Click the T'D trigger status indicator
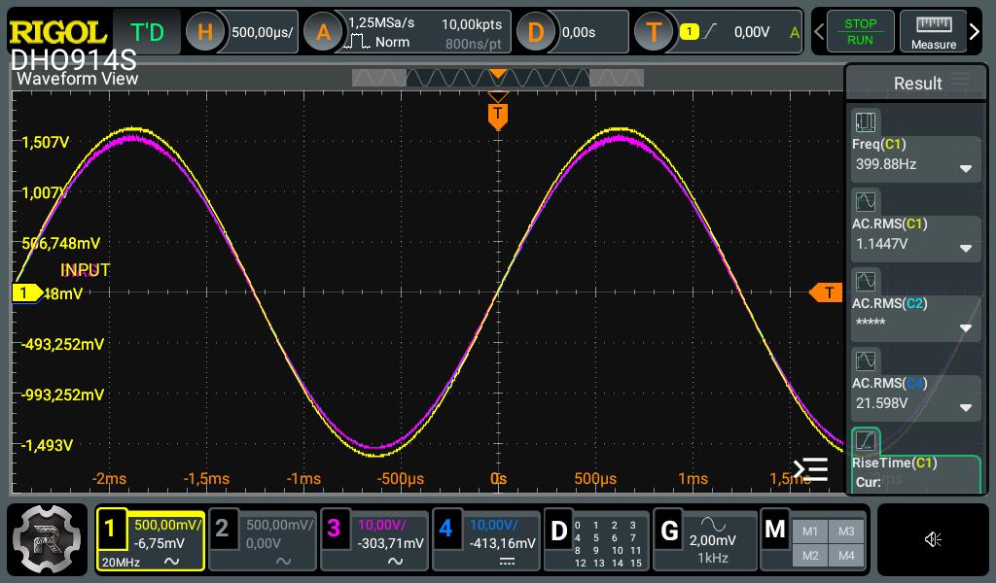996x583 pixels. pos(147,32)
